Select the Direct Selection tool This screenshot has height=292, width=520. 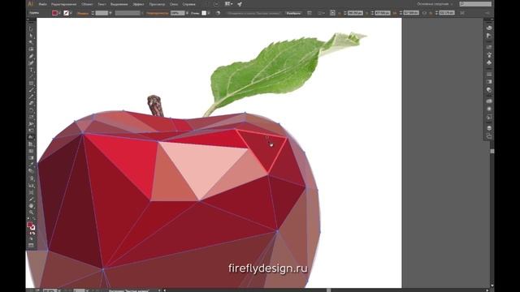pyautogui.click(x=31, y=36)
